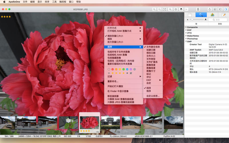Expand the Composite metadata group
This screenshot has width=229, height=143.
[x=186, y=27]
